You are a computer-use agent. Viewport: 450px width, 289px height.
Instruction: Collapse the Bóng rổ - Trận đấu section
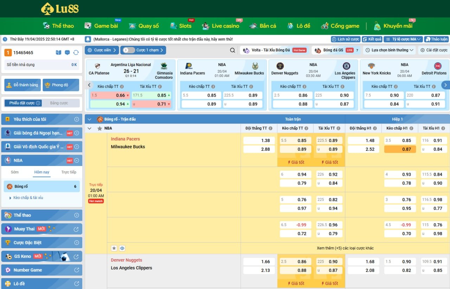pos(89,119)
